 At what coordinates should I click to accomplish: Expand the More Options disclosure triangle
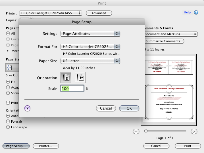(8, 51)
